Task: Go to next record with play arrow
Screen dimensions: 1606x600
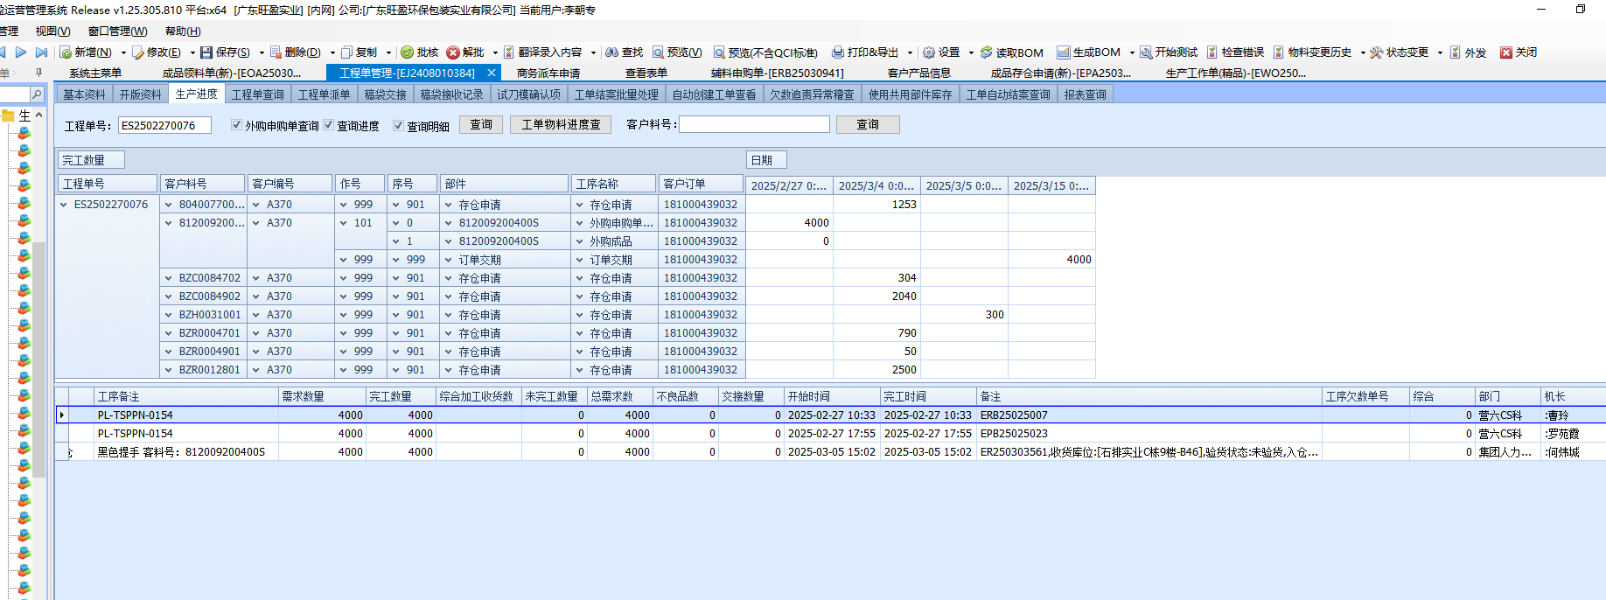Action: click(21, 52)
